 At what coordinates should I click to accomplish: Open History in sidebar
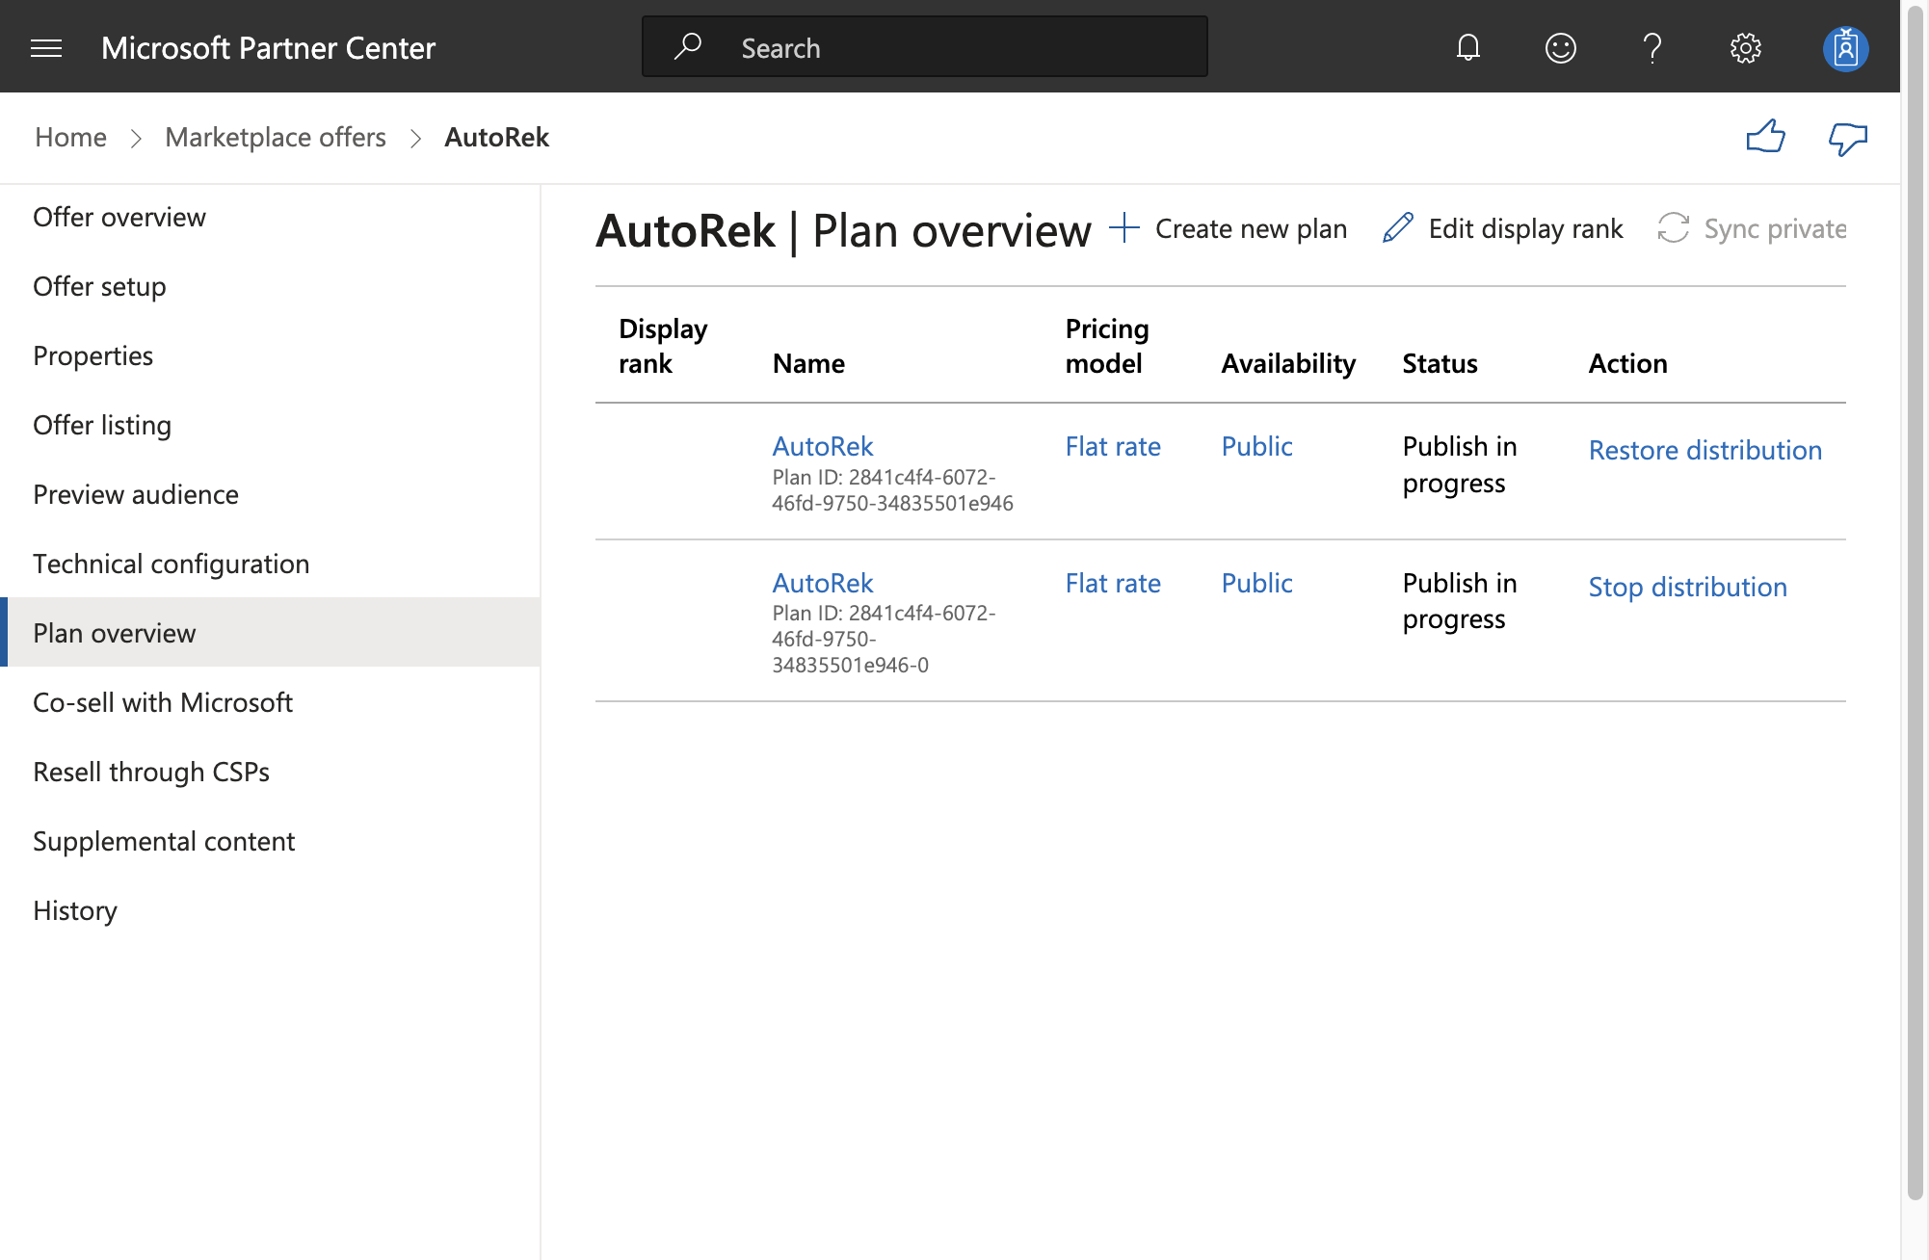(x=270, y=911)
